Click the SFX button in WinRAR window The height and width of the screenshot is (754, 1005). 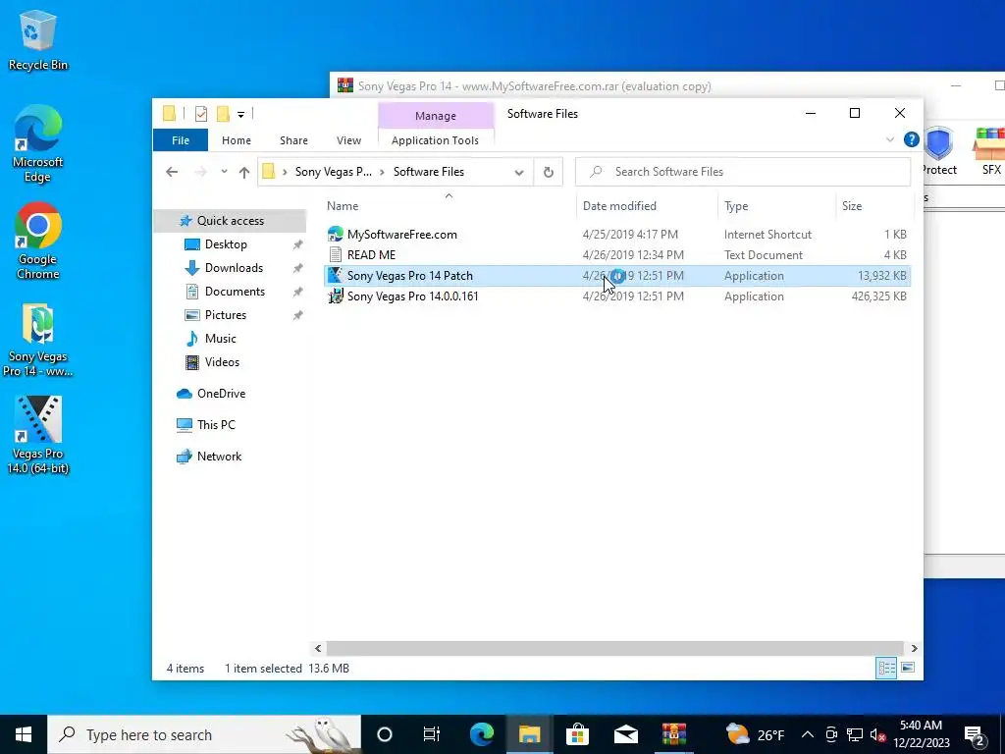click(990, 151)
